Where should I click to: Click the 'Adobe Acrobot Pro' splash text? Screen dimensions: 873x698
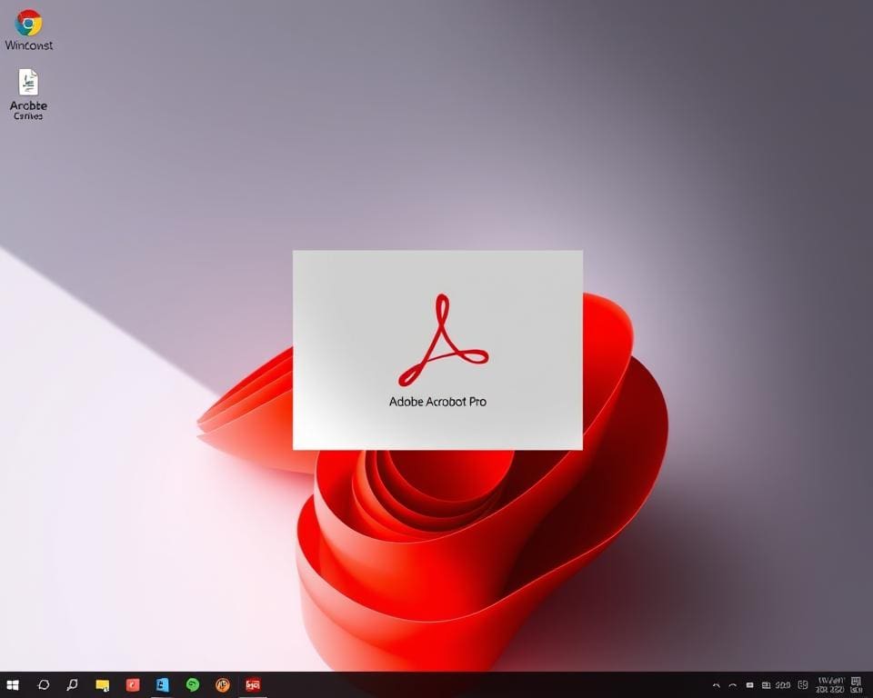click(x=437, y=402)
